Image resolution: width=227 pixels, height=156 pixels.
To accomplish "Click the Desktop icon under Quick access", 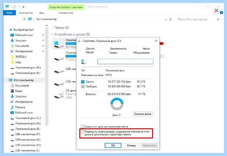I will tap(12, 35).
